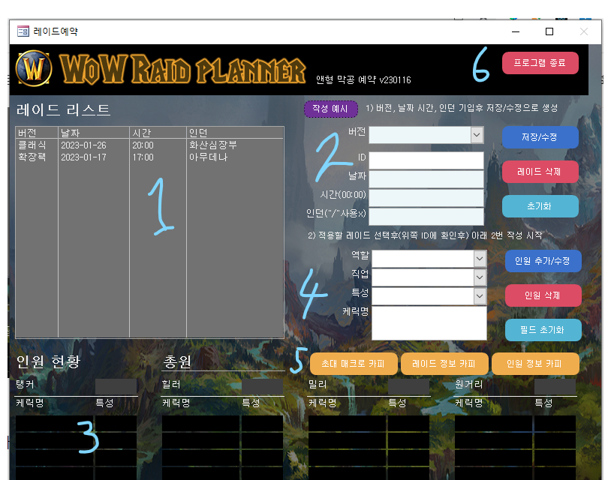Click the 버전 column header in raid list
The width and height of the screenshot is (608, 480).
pos(37,133)
